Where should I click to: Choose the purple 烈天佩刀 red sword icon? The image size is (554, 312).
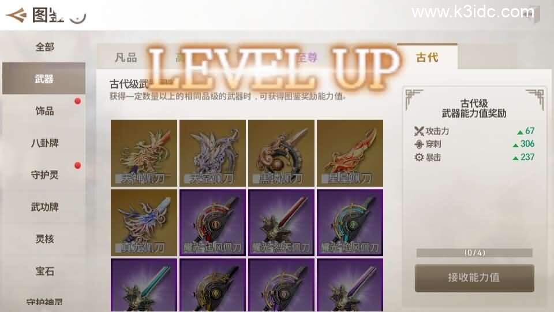pos(281,222)
